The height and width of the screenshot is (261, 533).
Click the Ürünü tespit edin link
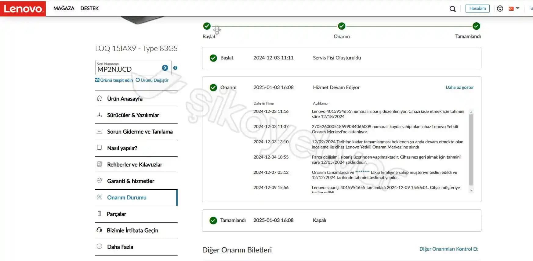116,80
